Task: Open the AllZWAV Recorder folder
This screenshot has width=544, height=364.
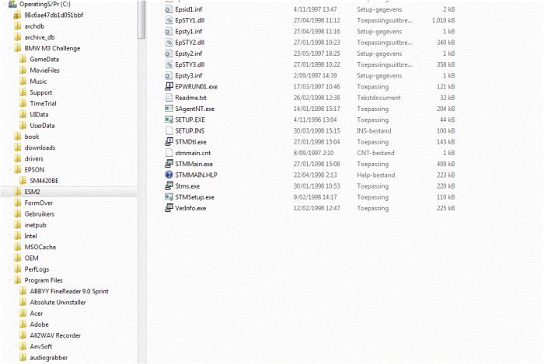Action: coord(55,335)
